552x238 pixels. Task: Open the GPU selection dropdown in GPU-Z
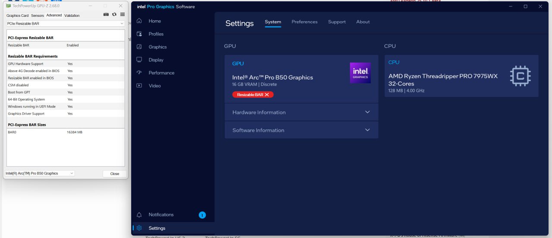pyautogui.click(x=39, y=173)
